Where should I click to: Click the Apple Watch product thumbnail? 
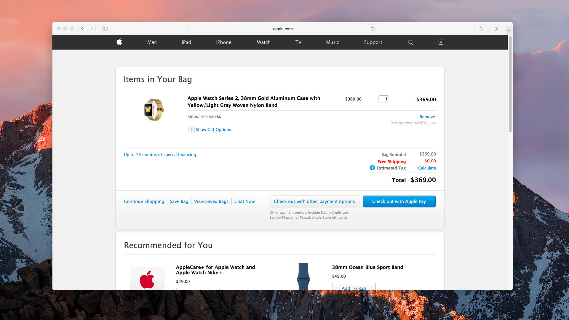(154, 110)
